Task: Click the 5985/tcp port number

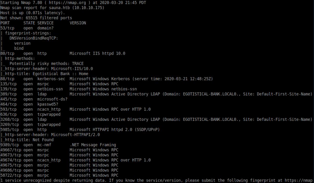Action: [9, 129]
